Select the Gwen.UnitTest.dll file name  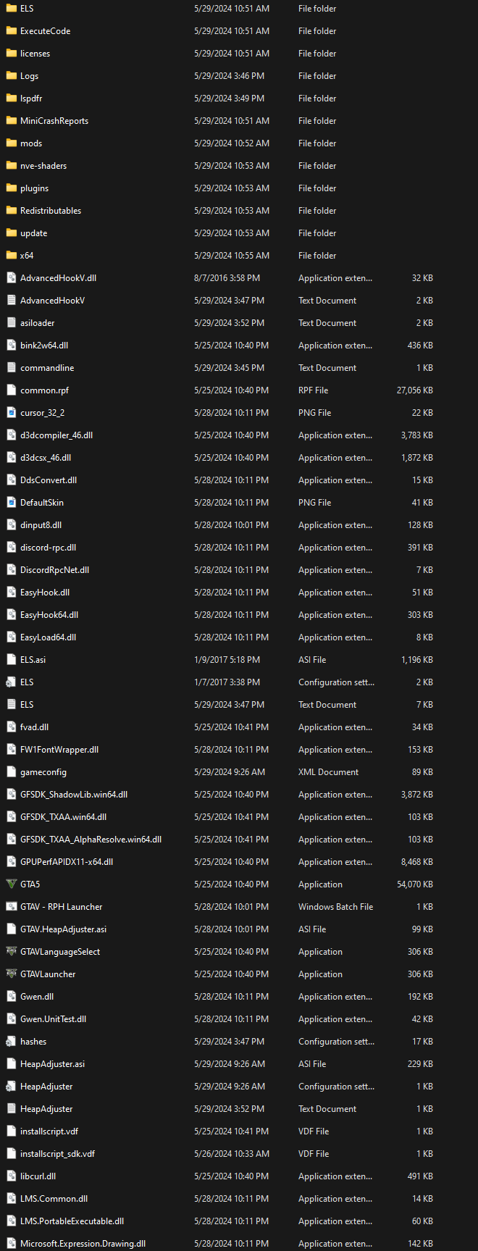point(53,1019)
